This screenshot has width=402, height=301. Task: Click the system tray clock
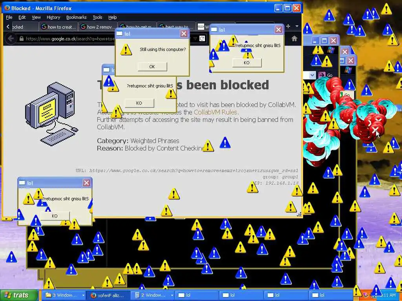(x=388, y=296)
